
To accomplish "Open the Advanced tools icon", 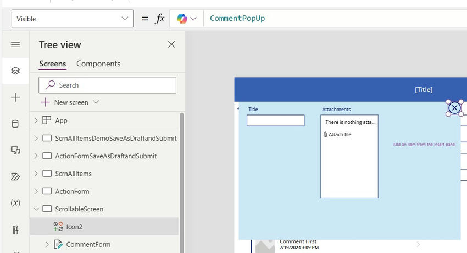I will point(15,229).
